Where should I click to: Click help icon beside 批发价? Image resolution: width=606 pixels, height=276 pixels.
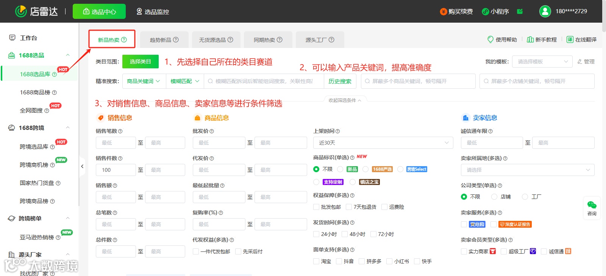(x=212, y=131)
